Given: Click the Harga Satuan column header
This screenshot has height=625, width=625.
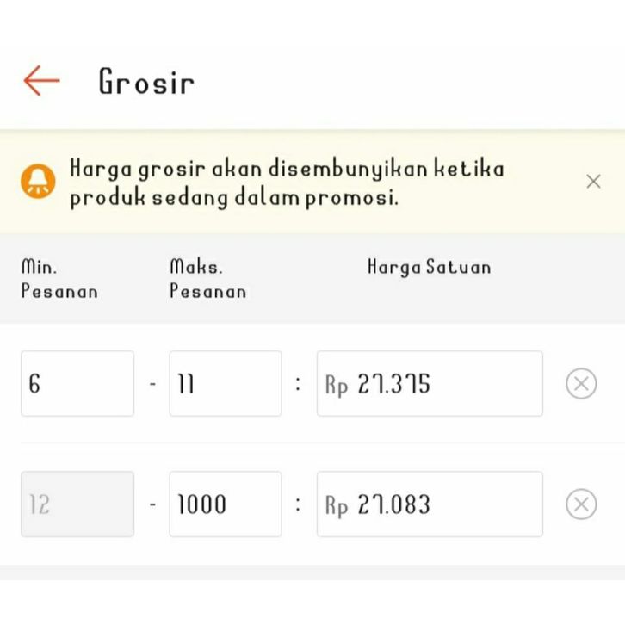Looking at the screenshot, I should coord(429,268).
